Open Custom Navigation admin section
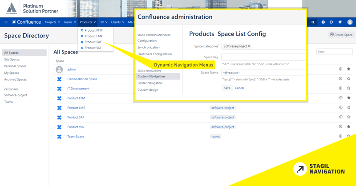This screenshot has height=186, width=356. tap(158, 76)
